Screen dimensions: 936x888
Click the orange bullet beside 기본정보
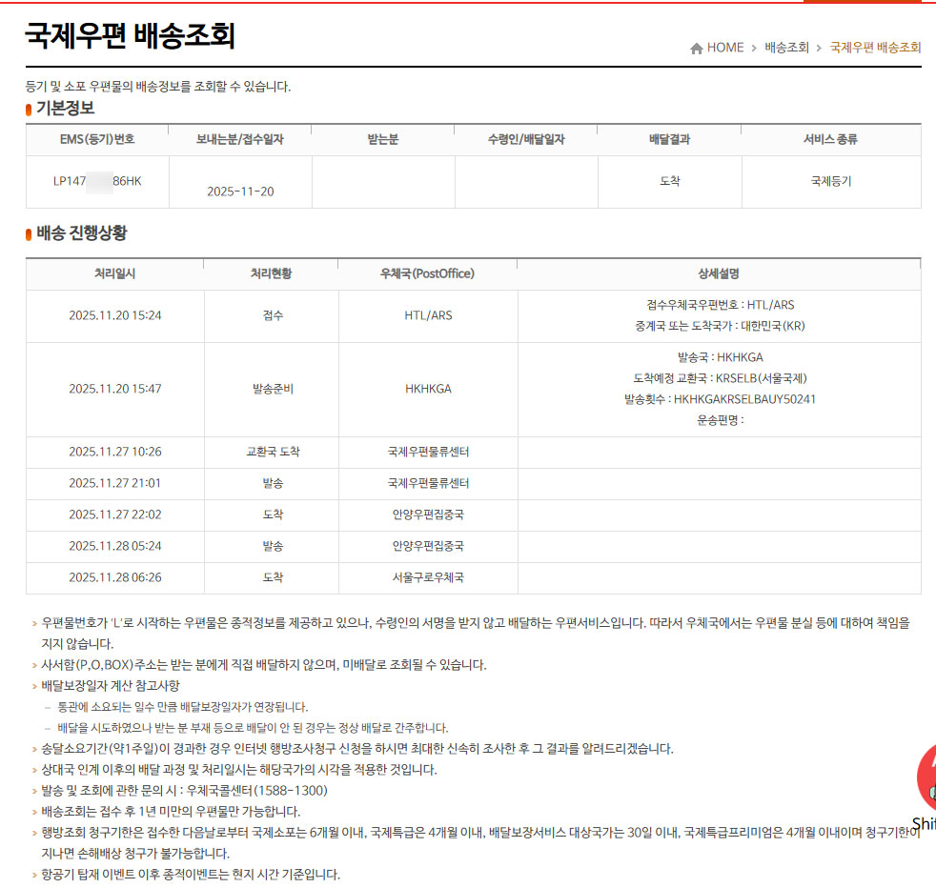click(x=29, y=110)
